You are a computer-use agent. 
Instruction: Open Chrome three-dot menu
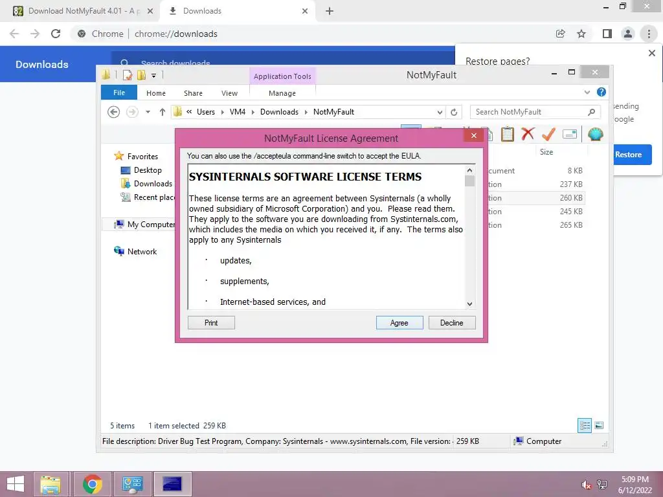[x=649, y=34]
